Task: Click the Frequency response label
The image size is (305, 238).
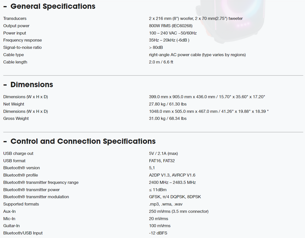Action: (22, 40)
